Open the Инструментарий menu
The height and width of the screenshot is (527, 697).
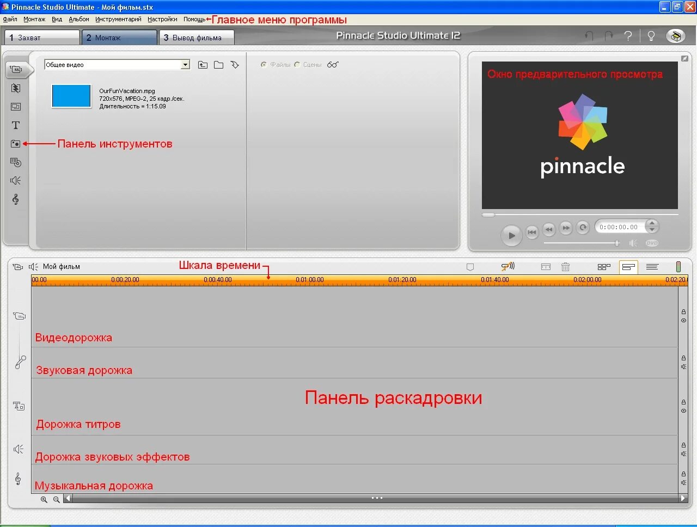tap(118, 19)
